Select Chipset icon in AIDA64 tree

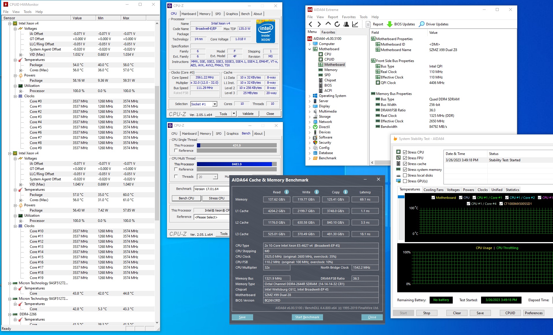pos(321,80)
